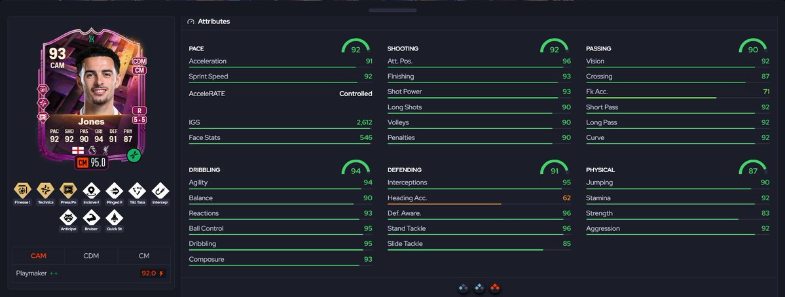Click the CDM alternate position badge on card

(139, 61)
